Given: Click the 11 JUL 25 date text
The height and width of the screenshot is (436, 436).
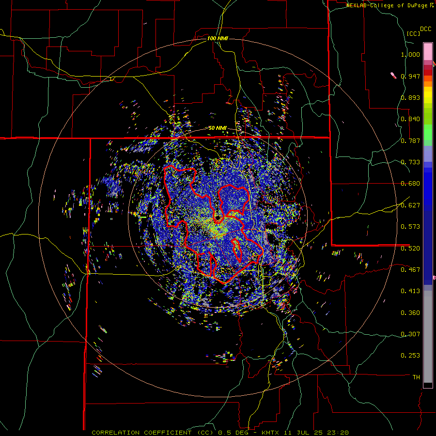Looking at the screenshot, I should [x=304, y=433].
